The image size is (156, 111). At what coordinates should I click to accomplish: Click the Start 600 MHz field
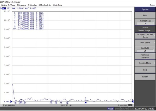pos(9,105)
